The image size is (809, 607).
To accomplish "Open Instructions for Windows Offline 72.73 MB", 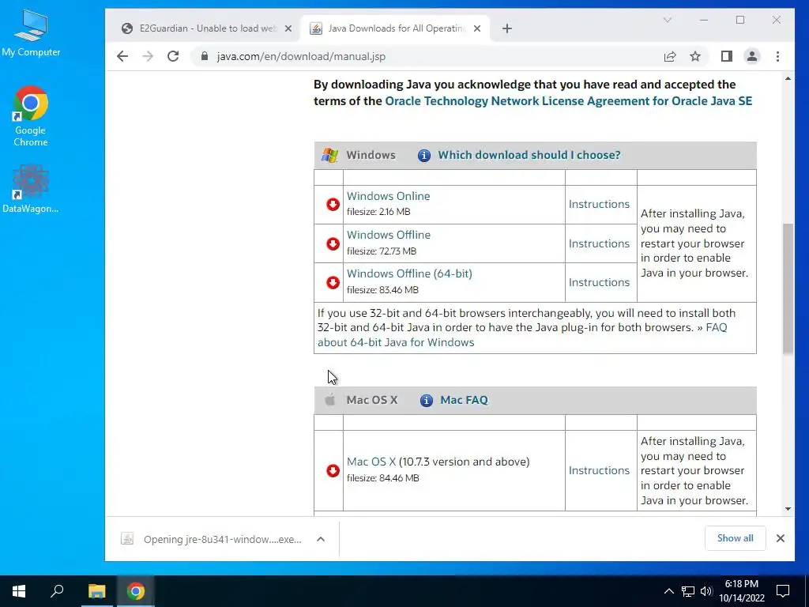I will point(599,243).
